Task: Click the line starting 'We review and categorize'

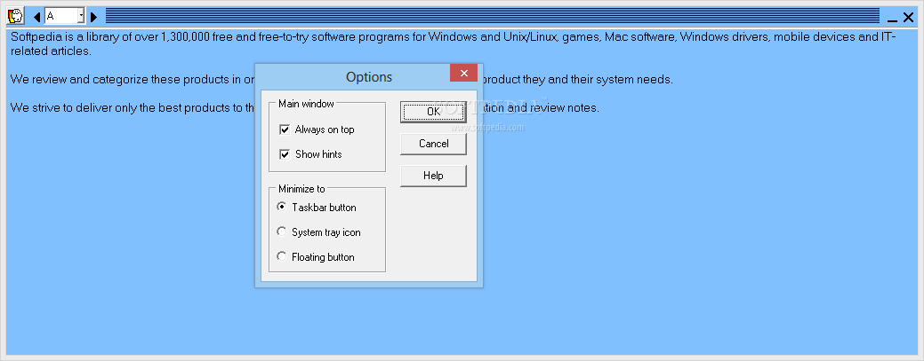Action: pyautogui.click(x=133, y=79)
